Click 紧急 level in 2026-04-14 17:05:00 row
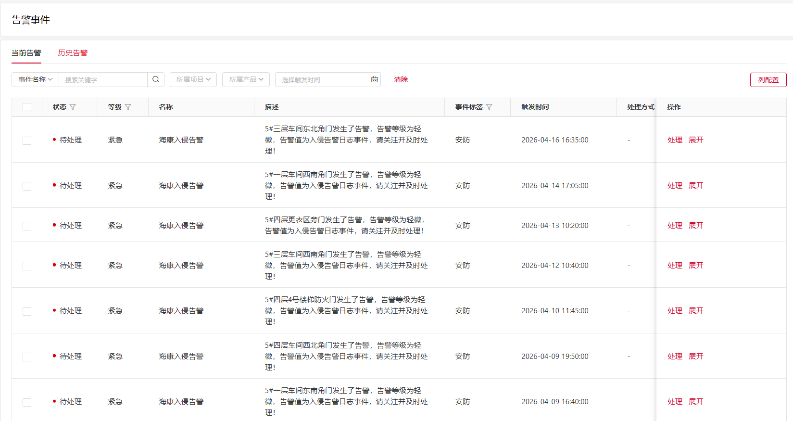Screen dimensions: 793x421 [x=115, y=186]
